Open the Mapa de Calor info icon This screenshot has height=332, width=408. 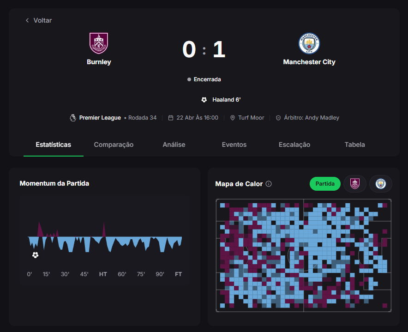pyautogui.click(x=269, y=184)
